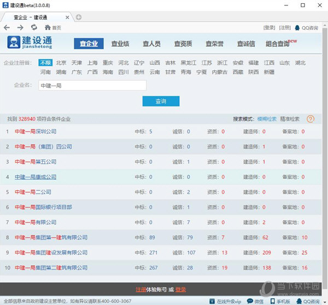Click the back navigation arrow

(7, 27)
